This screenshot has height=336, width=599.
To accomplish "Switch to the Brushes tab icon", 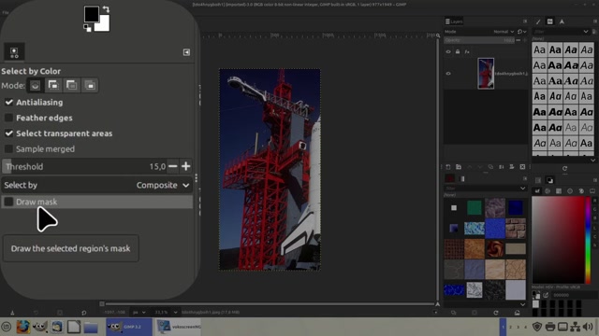I will click(x=538, y=21).
